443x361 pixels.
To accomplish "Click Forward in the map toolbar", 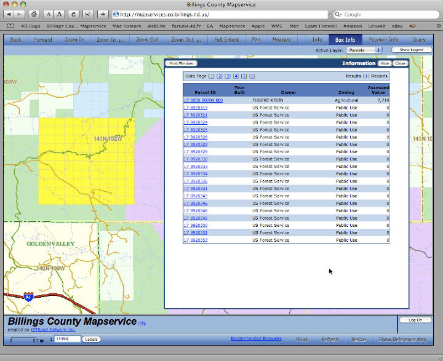I will tap(43, 40).
